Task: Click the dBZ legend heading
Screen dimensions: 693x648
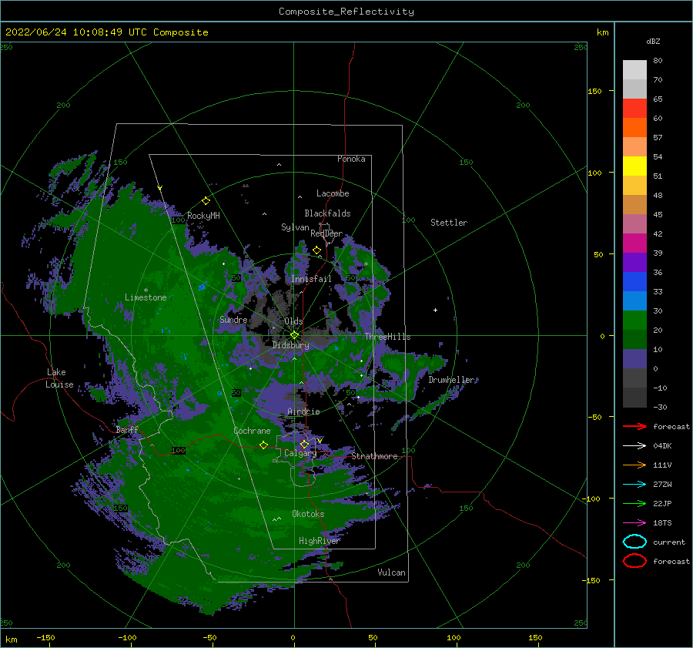Action: [653, 41]
